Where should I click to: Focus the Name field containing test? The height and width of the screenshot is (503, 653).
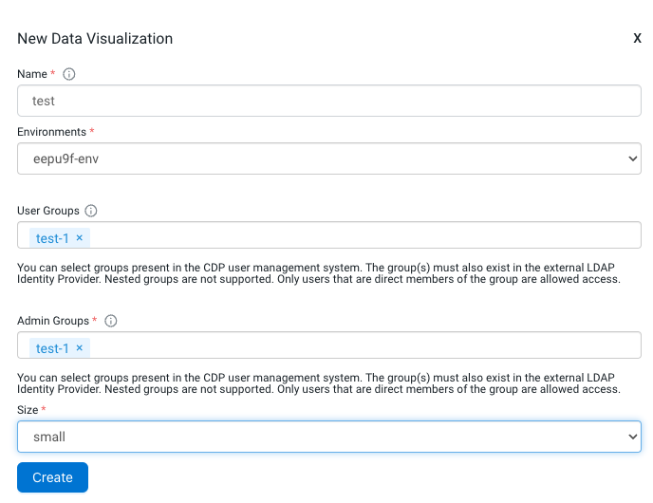tap(328, 101)
